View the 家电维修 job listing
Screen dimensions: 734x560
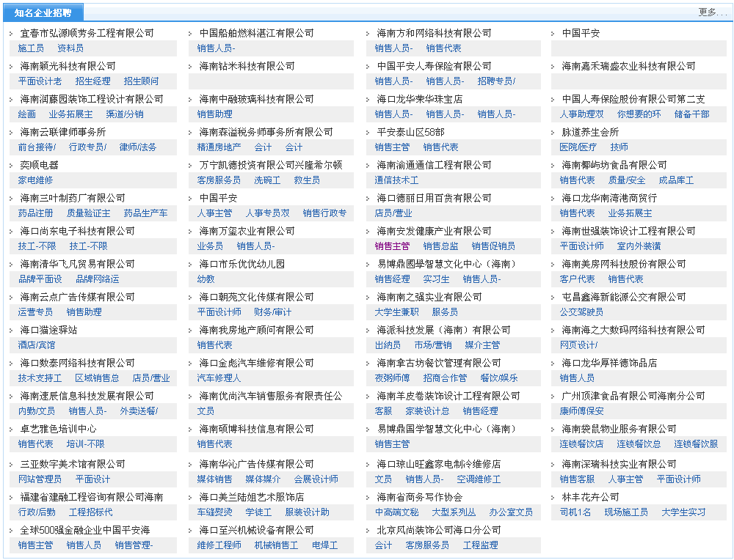35,180
